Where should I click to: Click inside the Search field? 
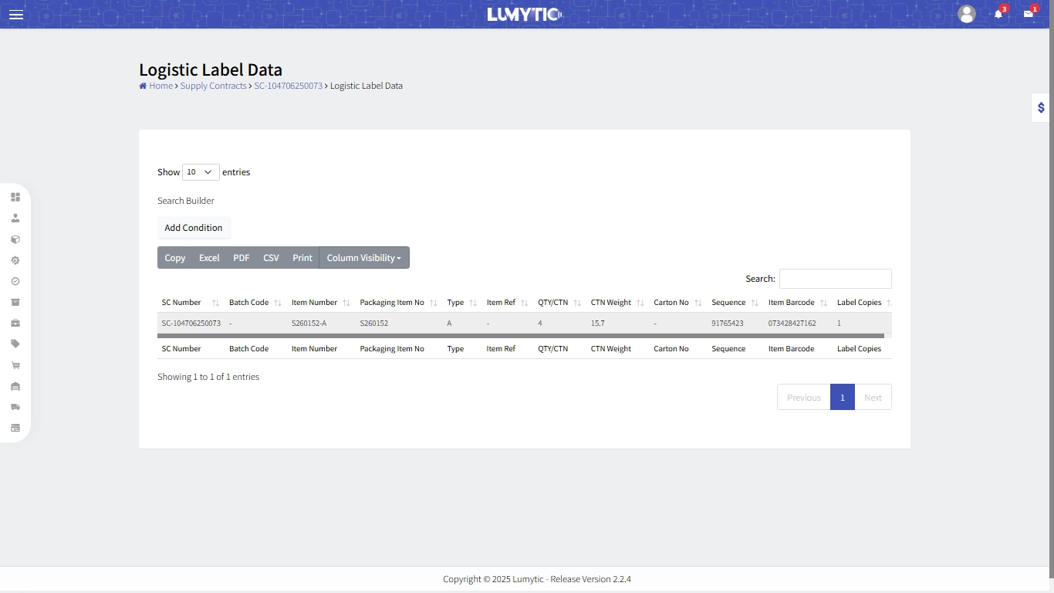point(836,279)
